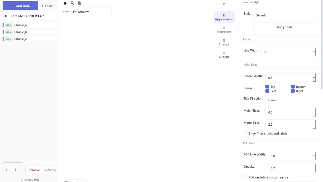This screenshot has height=182, width=323.
Task: Toggle the Top border checkbox
Action: [x=267, y=87]
